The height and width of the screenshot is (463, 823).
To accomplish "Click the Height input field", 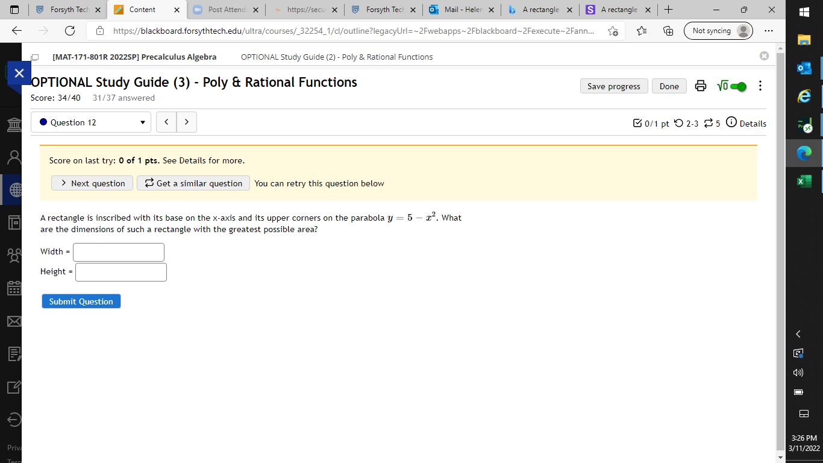I will (121, 272).
